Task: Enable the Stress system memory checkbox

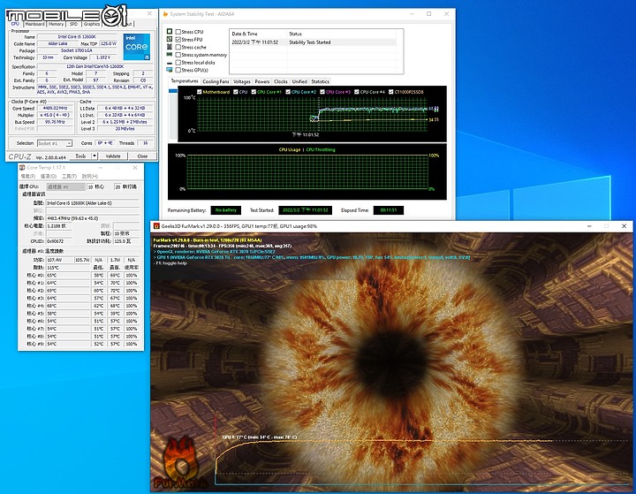Action: pos(178,55)
